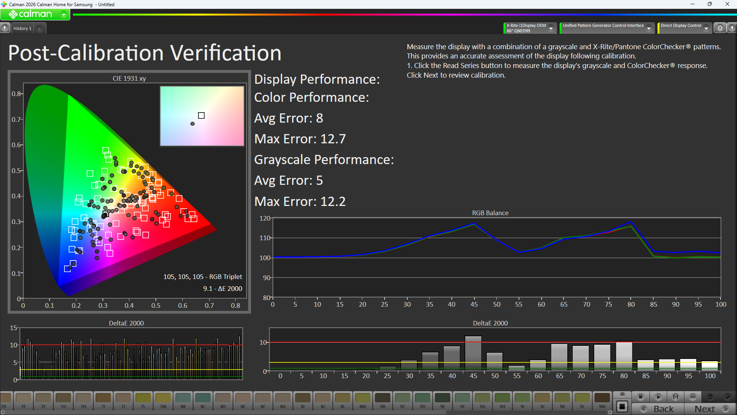This screenshot has height=415, width=737.
Task: Select the History 1 tab
Action: coord(22,28)
